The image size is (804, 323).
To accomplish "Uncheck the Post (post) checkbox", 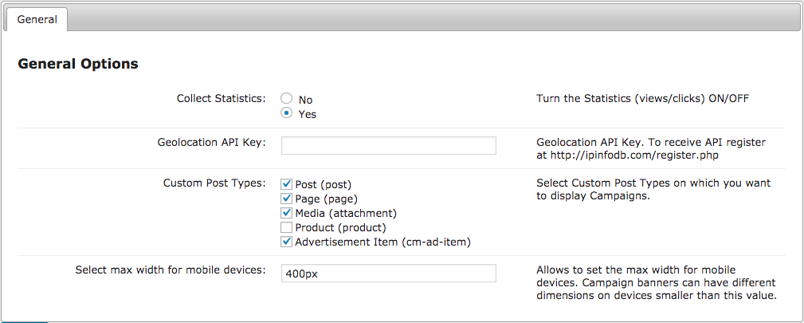I will pos(287,184).
